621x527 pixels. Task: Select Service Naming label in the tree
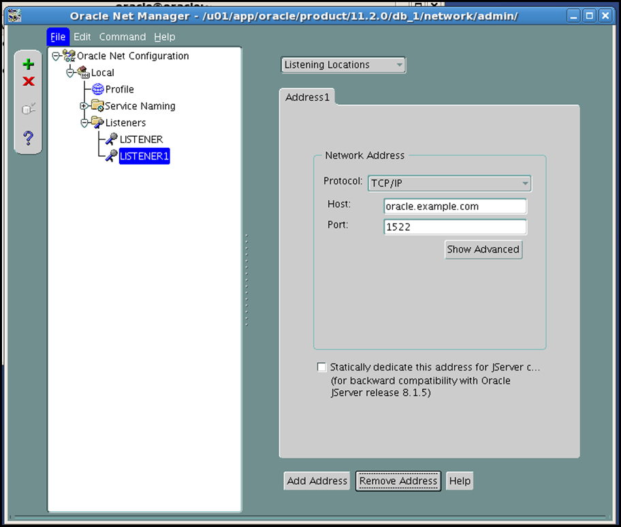[x=140, y=106]
